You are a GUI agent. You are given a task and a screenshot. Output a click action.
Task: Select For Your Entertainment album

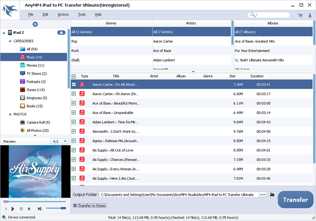(x=273, y=51)
